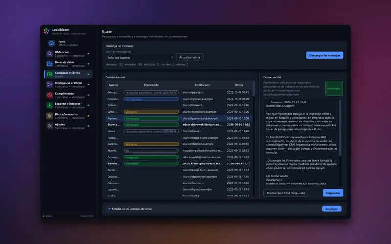Select the Obtención magnifier icon

coord(50,54)
